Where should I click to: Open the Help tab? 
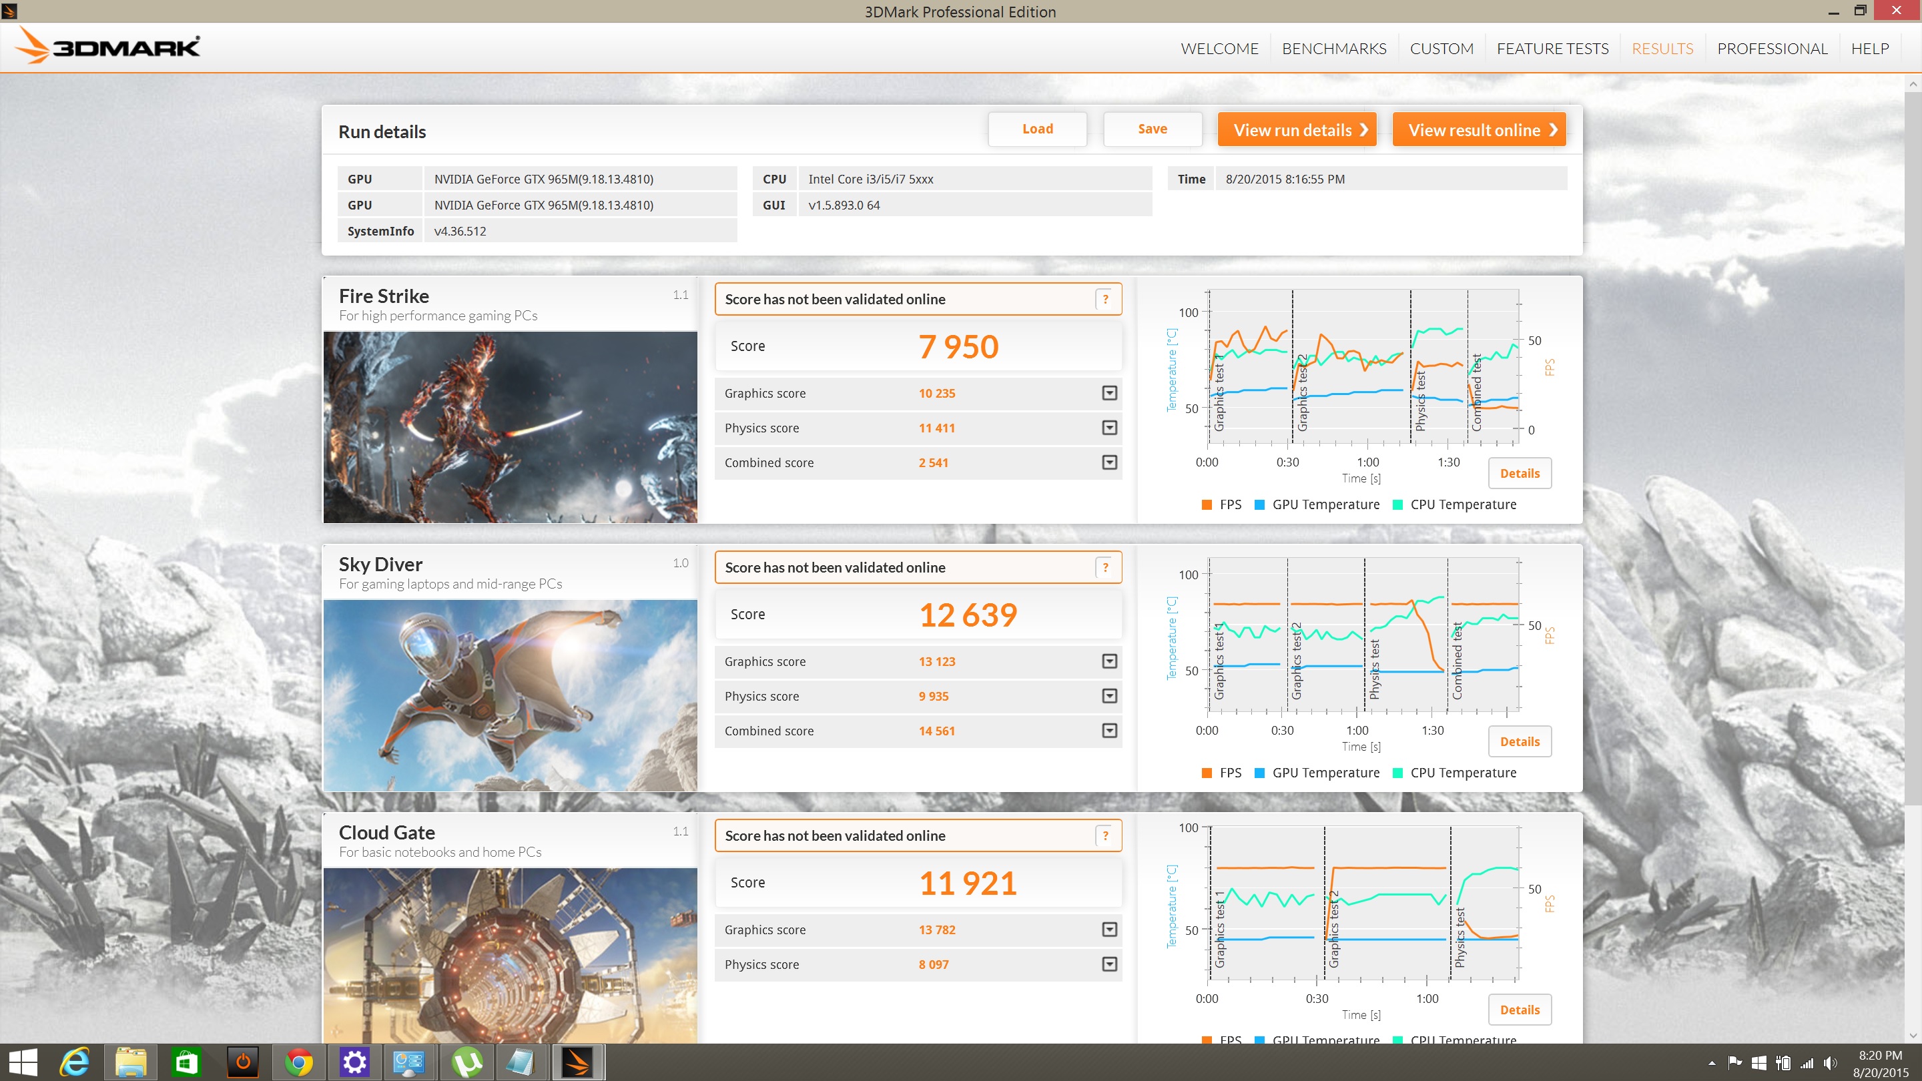pyautogui.click(x=1870, y=49)
